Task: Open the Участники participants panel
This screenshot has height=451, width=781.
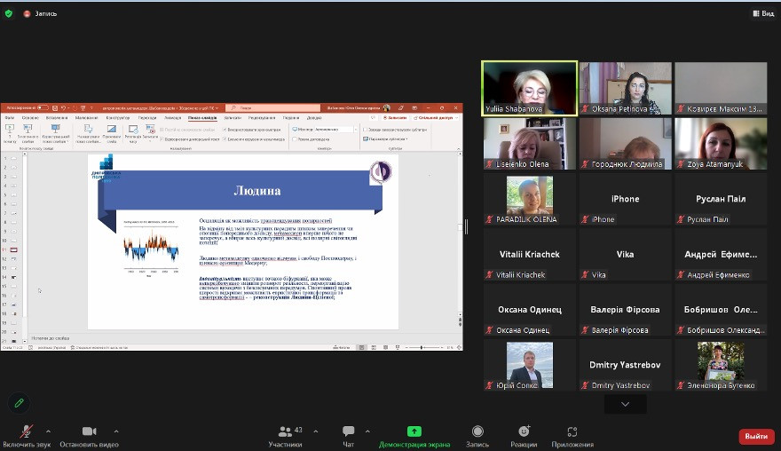Action: [286, 436]
